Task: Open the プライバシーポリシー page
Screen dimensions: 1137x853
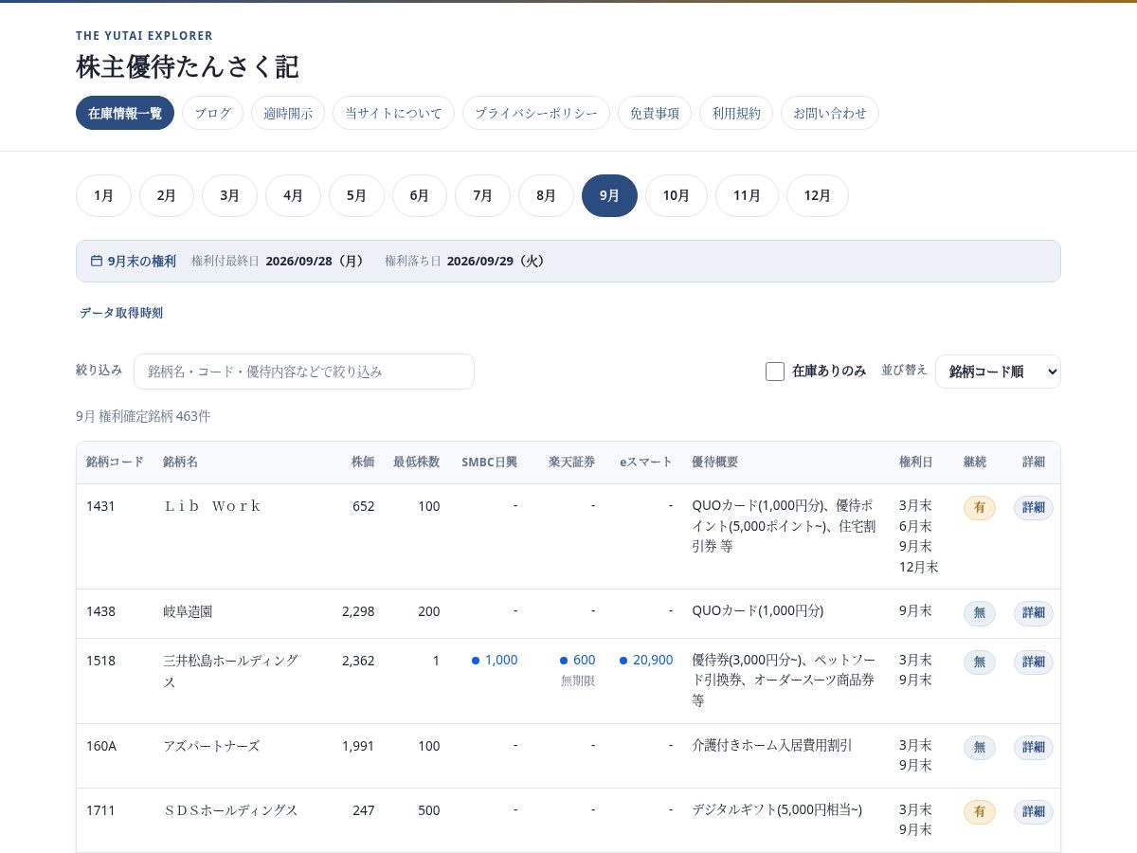Action: click(536, 113)
